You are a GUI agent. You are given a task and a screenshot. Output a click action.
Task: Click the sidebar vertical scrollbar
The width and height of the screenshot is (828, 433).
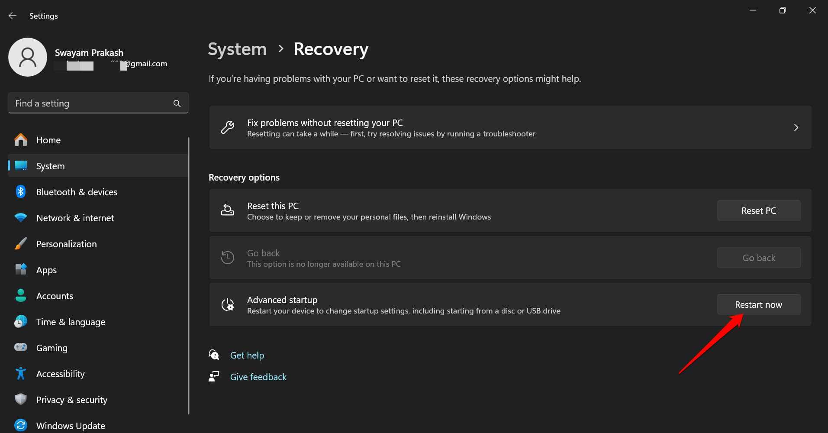click(189, 276)
